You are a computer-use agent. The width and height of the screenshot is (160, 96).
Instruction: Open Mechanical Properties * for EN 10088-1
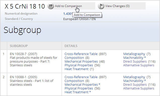81,84
